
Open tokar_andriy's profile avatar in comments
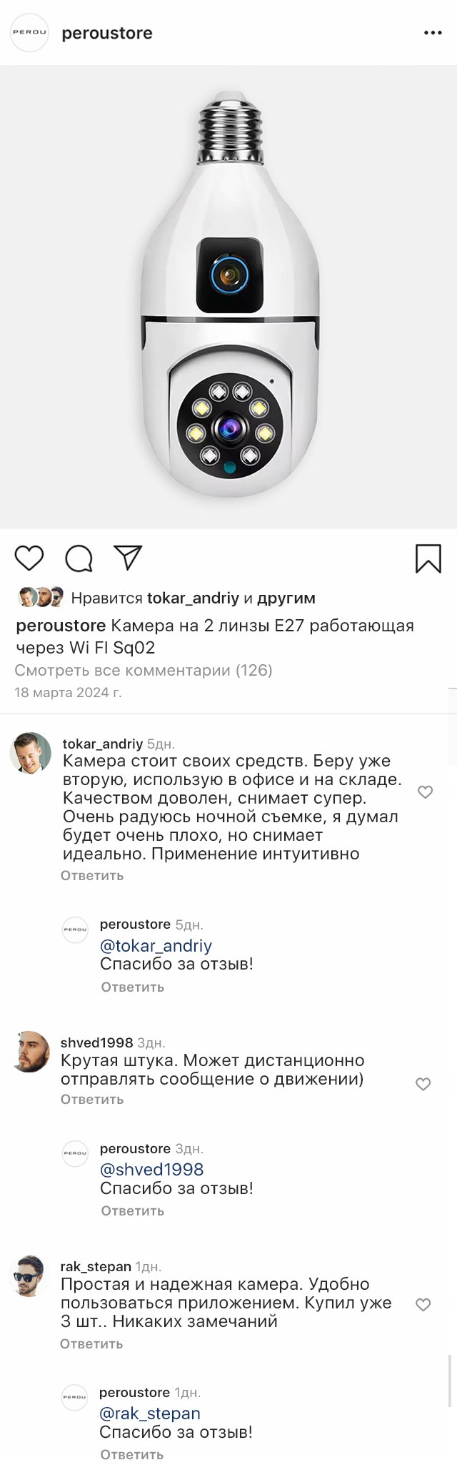tap(31, 753)
